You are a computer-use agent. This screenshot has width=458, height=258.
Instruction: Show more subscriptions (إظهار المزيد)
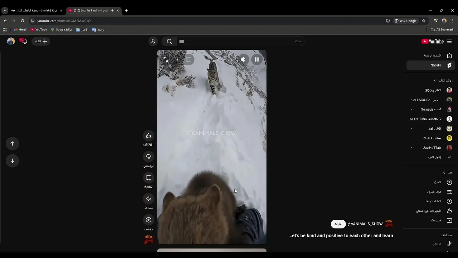tap(431, 157)
